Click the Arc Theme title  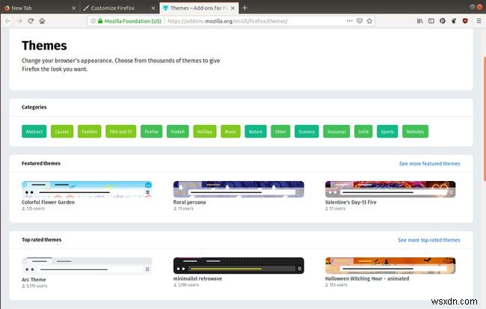tap(34, 280)
